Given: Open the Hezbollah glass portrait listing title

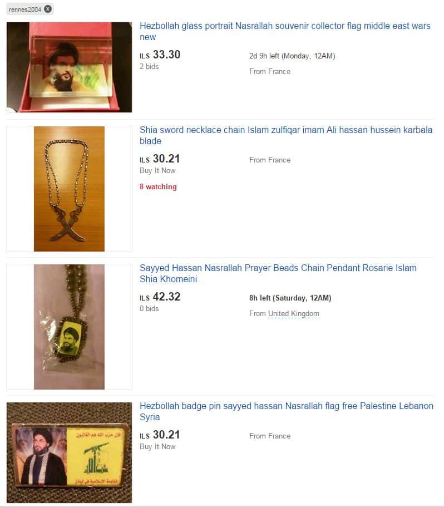Looking at the screenshot, I should pyautogui.click(x=285, y=31).
